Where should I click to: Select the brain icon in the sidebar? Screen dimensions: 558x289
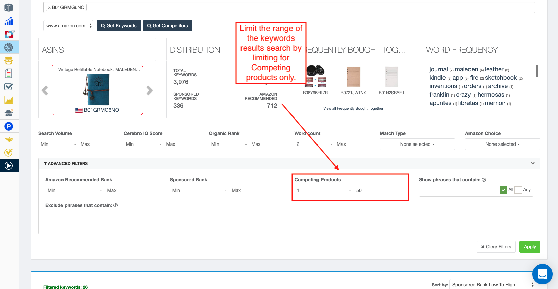9,47
